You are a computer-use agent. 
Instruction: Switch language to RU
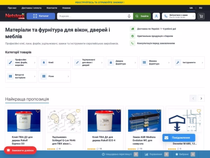(201, 8)
